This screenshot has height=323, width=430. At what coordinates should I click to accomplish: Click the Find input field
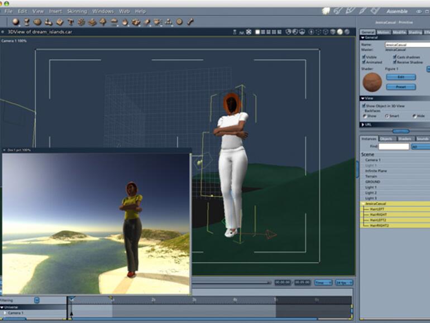tap(393, 146)
